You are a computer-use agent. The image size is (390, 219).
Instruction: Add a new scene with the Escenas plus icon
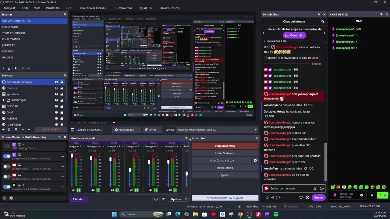(x=3, y=68)
